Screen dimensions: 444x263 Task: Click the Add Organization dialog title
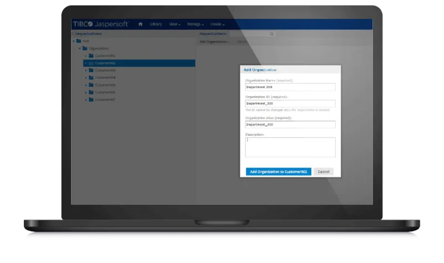(x=260, y=70)
